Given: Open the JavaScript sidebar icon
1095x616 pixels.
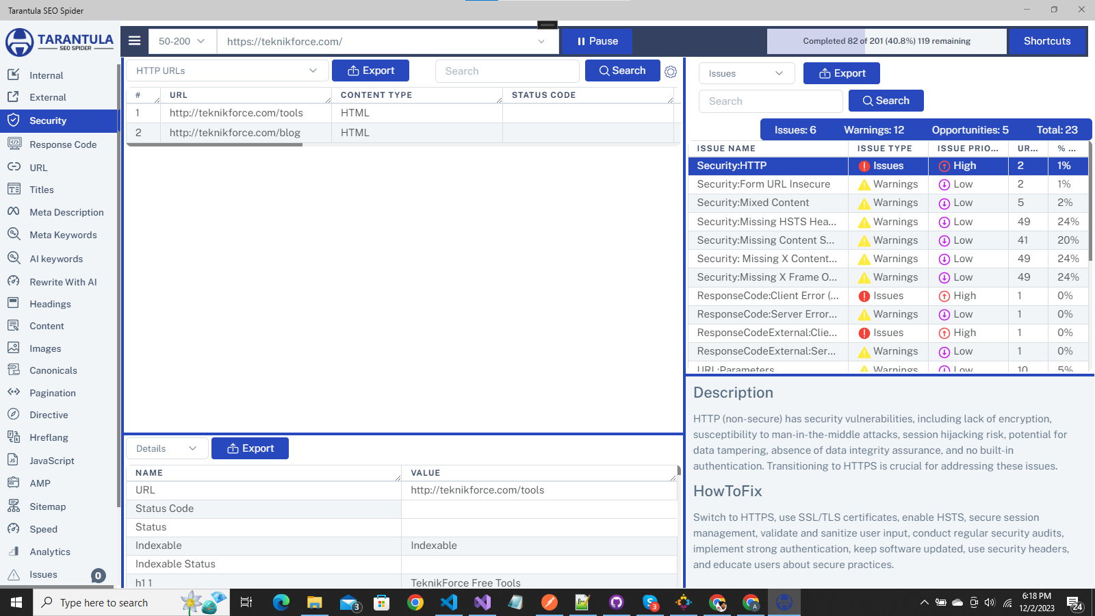Looking at the screenshot, I should (x=13, y=460).
